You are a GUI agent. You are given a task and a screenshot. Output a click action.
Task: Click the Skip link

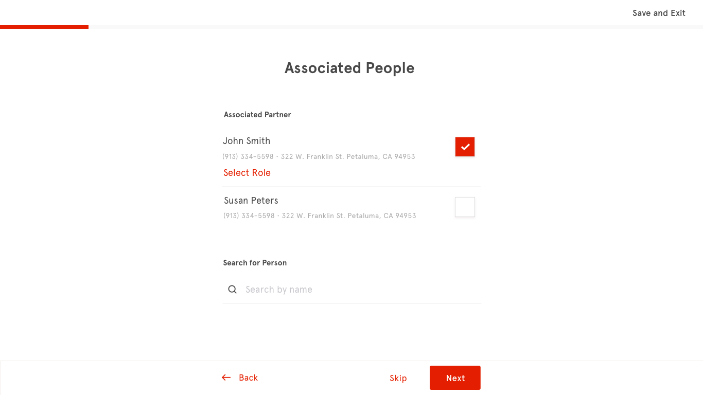(x=398, y=378)
